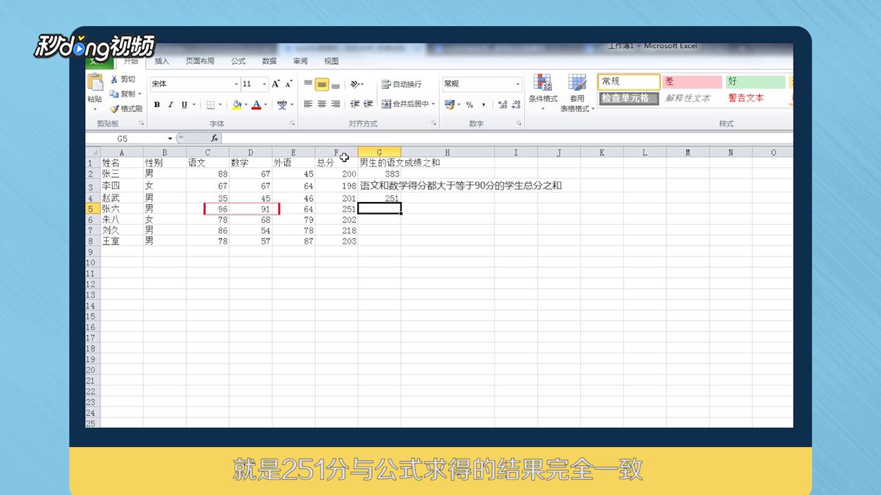Click the Cut (剪切) scissors icon

click(114, 79)
